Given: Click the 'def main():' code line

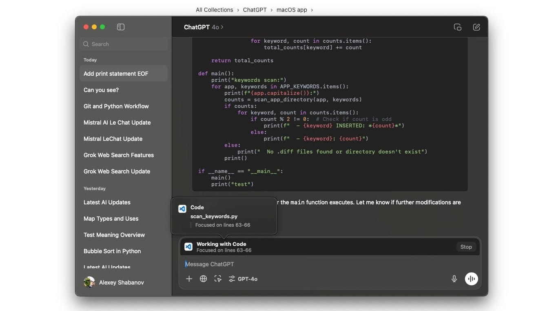Looking at the screenshot, I should (x=216, y=73).
